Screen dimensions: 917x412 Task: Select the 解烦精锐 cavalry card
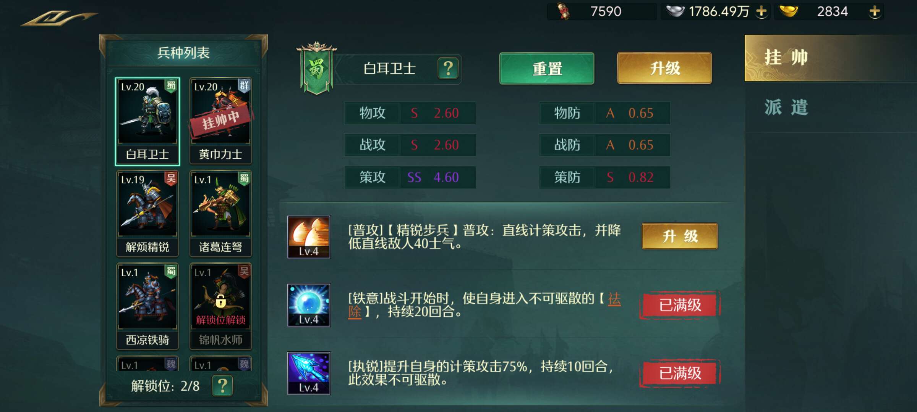[x=147, y=214]
